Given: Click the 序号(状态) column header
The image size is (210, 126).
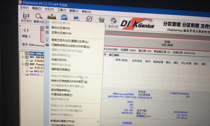Looking at the screenshot, I should click(x=122, y=60).
